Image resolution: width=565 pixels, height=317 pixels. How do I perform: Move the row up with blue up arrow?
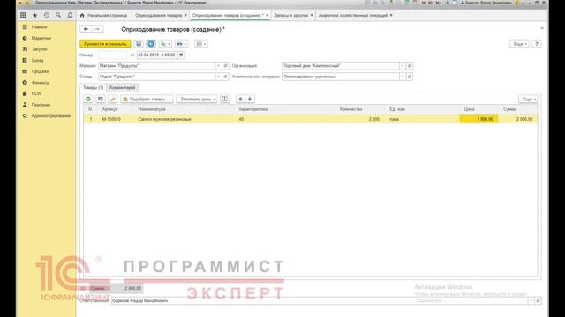click(x=240, y=99)
